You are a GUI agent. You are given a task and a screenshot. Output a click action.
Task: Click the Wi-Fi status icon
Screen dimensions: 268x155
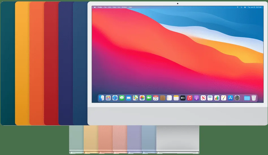(237, 7)
